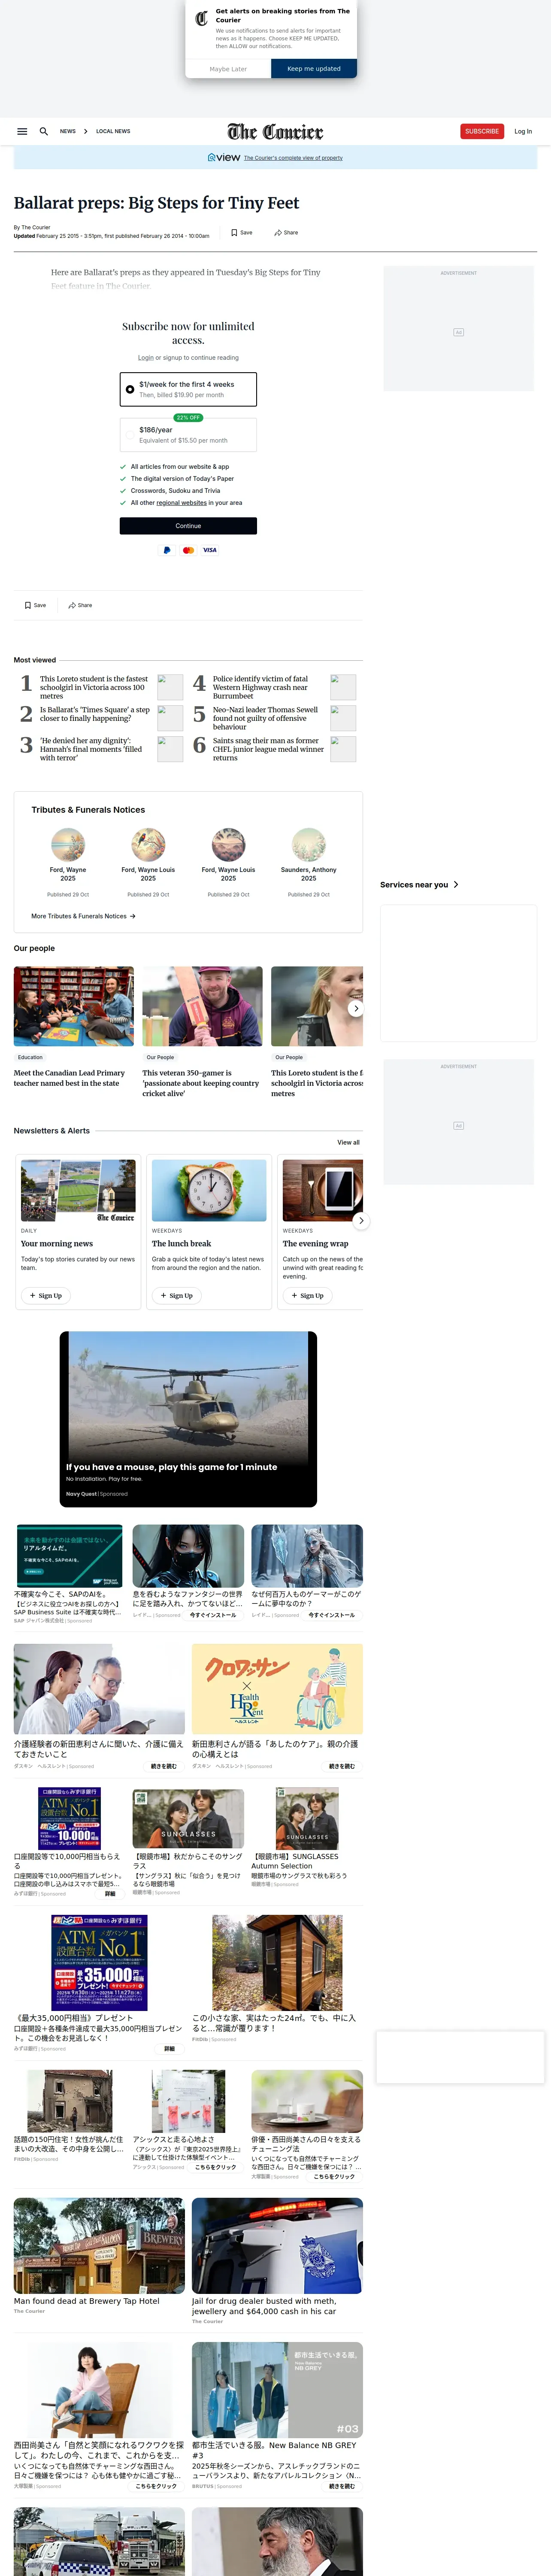Select $1/week for first 4 weeks plan
This screenshot has height=2576, width=551.
[x=188, y=389]
